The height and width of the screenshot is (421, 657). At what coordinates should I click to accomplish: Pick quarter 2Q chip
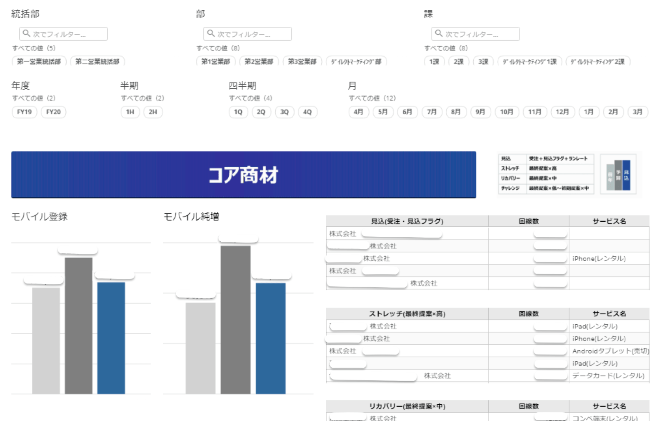pos(261,112)
